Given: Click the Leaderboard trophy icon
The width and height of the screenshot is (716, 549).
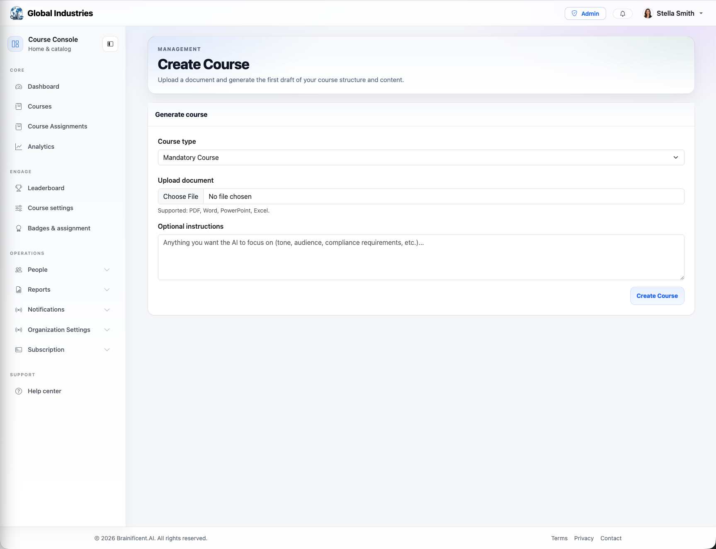Looking at the screenshot, I should coord(19,188).
